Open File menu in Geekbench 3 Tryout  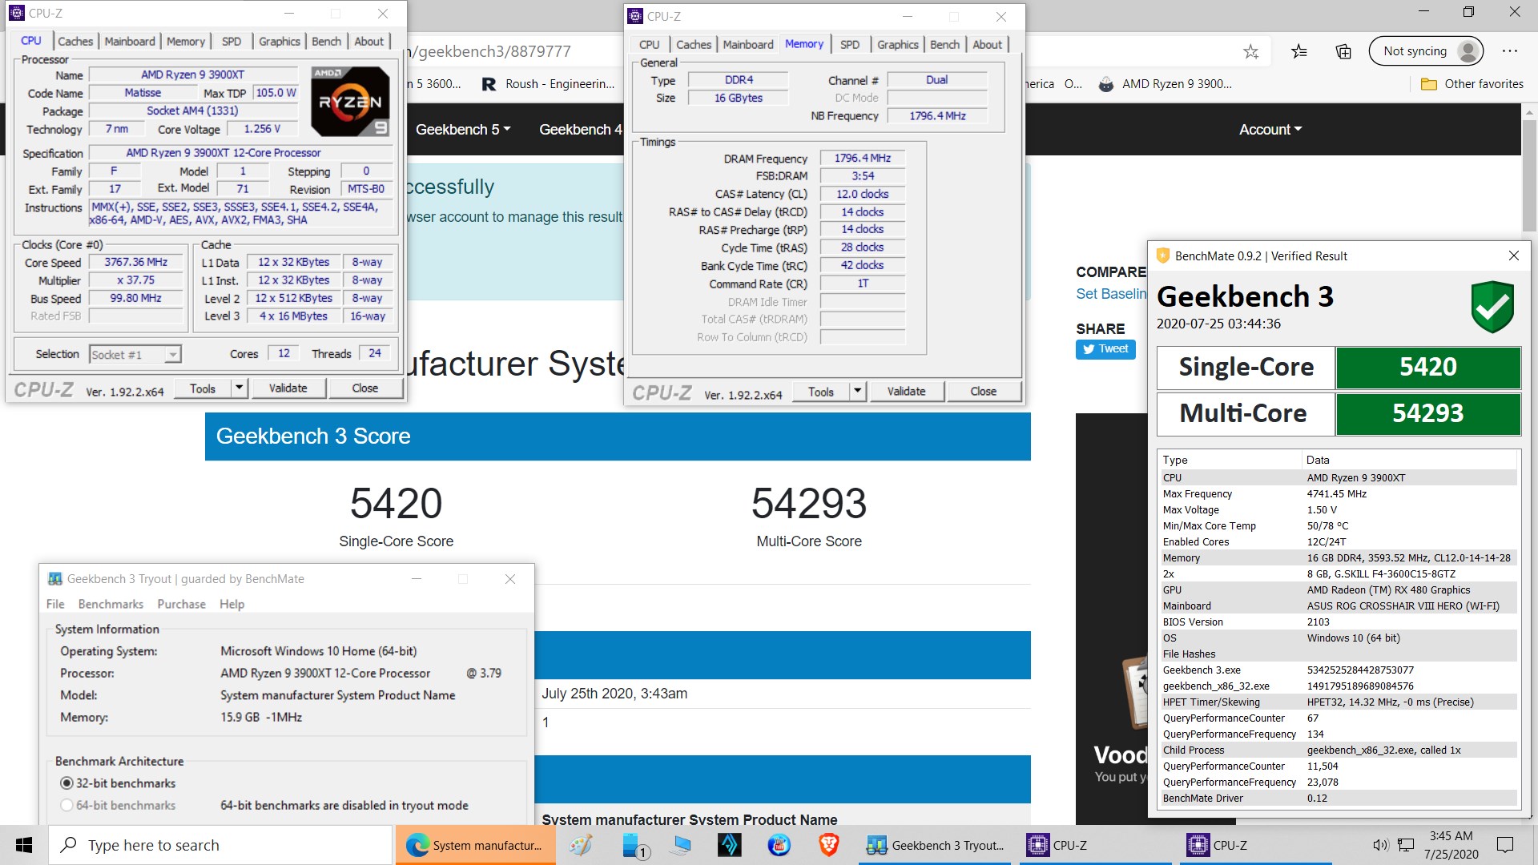click(x=55, y=604)
